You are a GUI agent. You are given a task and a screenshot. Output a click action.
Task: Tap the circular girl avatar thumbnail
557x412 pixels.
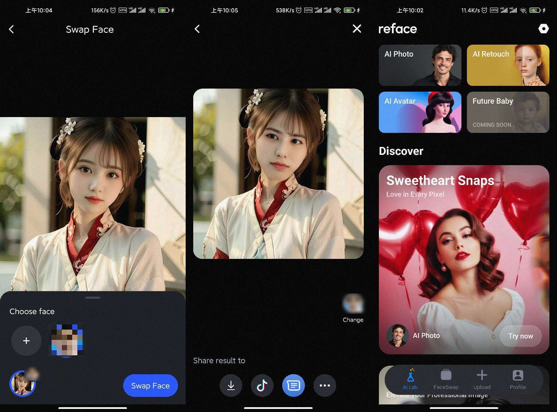pos(22,384)
